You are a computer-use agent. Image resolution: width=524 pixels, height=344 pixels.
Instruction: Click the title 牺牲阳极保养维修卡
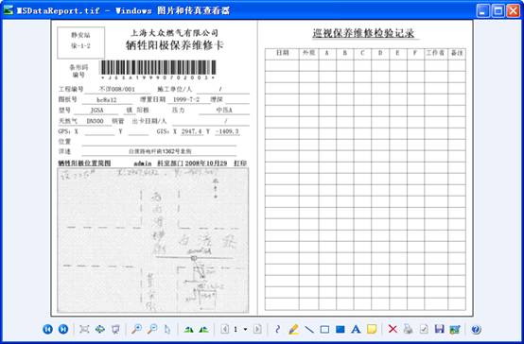coord(174,45)
